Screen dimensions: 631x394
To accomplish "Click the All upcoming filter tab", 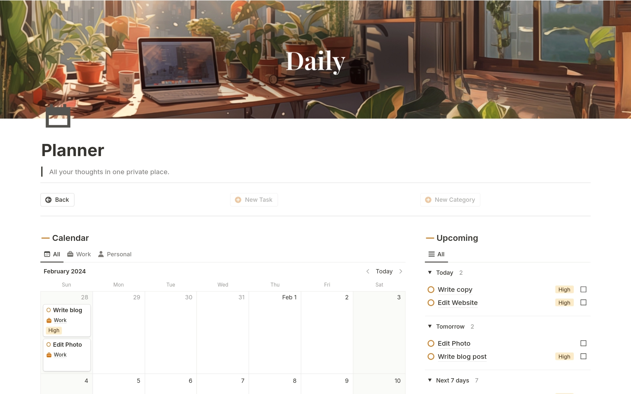I will tap(436, 254).
